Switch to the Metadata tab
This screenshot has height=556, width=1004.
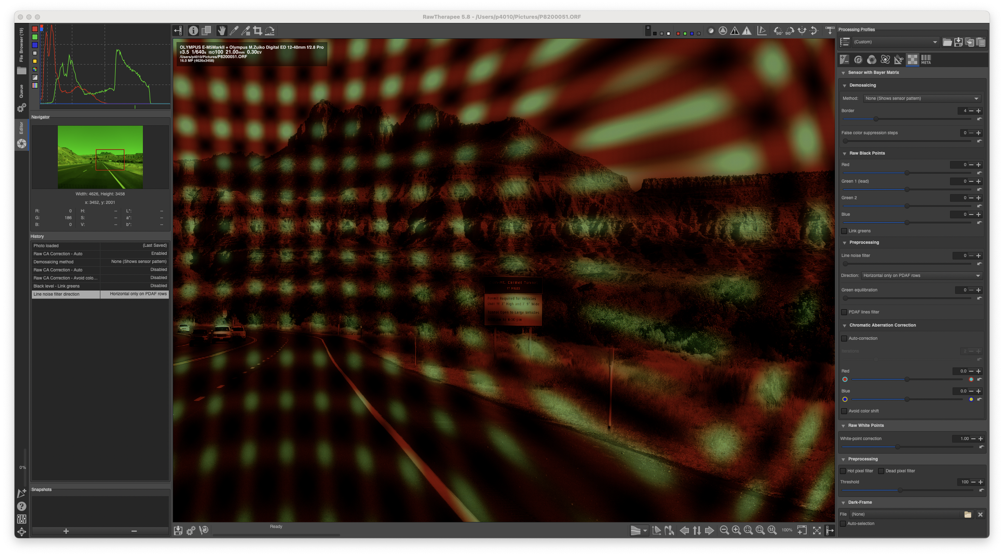point(926,60)
